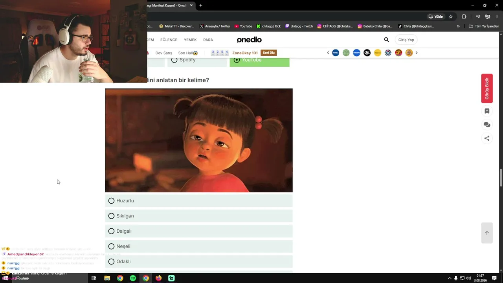Image resolution: width=503 pixels, height=283 pixels.
Task: Click the green round brand icon after Nivea
Action: 346,53
